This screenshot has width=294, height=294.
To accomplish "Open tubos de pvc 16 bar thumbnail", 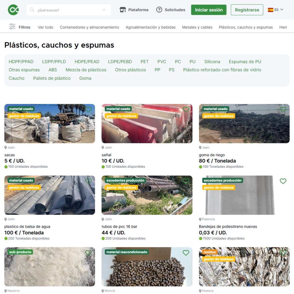I will point(147,195).
